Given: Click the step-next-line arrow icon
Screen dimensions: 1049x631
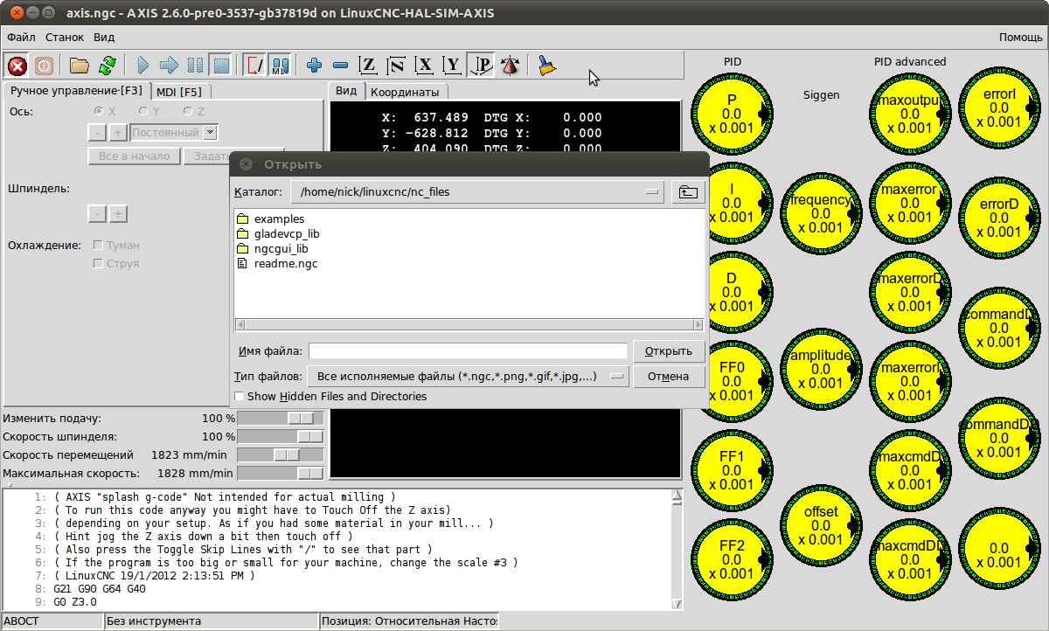Looking at the screenshot, I should tap(170, 65).
